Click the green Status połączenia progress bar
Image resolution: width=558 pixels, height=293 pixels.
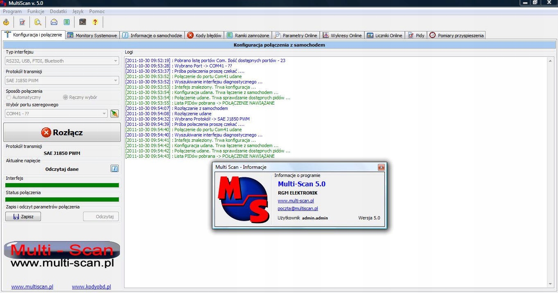point(62,199)
